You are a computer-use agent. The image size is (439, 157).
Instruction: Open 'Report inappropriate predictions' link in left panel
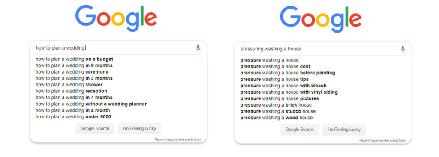coord(177,139)
